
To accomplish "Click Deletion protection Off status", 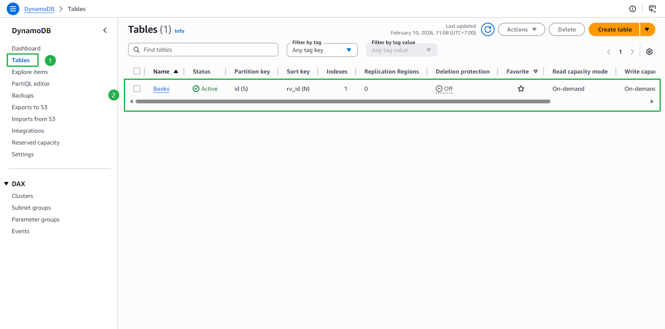I will 444,89.
